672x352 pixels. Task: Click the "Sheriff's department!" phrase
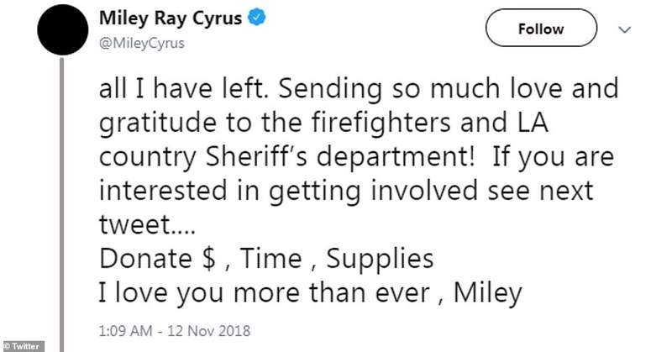tap(332, 157)
